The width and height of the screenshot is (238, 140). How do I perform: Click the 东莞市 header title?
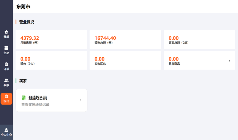pyautogui.click(x=23, y=7)
